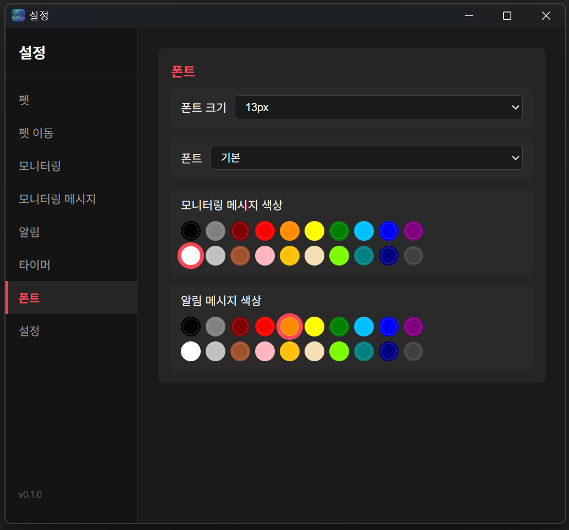Screen dimensions: 569x530
Task: Go to 펫 이동 in sidebar
Action: click(71, 133)
